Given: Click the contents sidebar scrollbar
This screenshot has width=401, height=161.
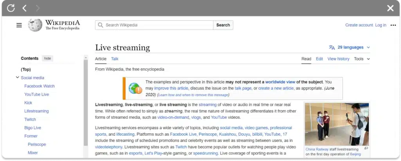Looking at the screenshot, I should pyautogui.click(x=86, y=102).
